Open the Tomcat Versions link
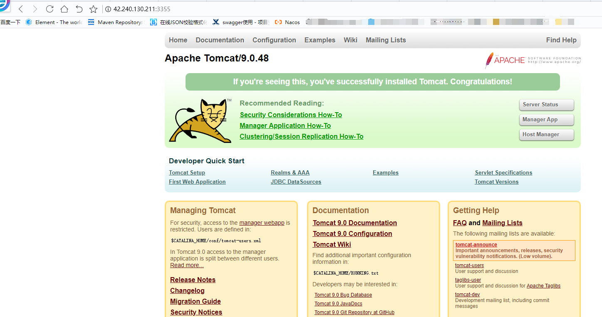 [x=497, y=182]
